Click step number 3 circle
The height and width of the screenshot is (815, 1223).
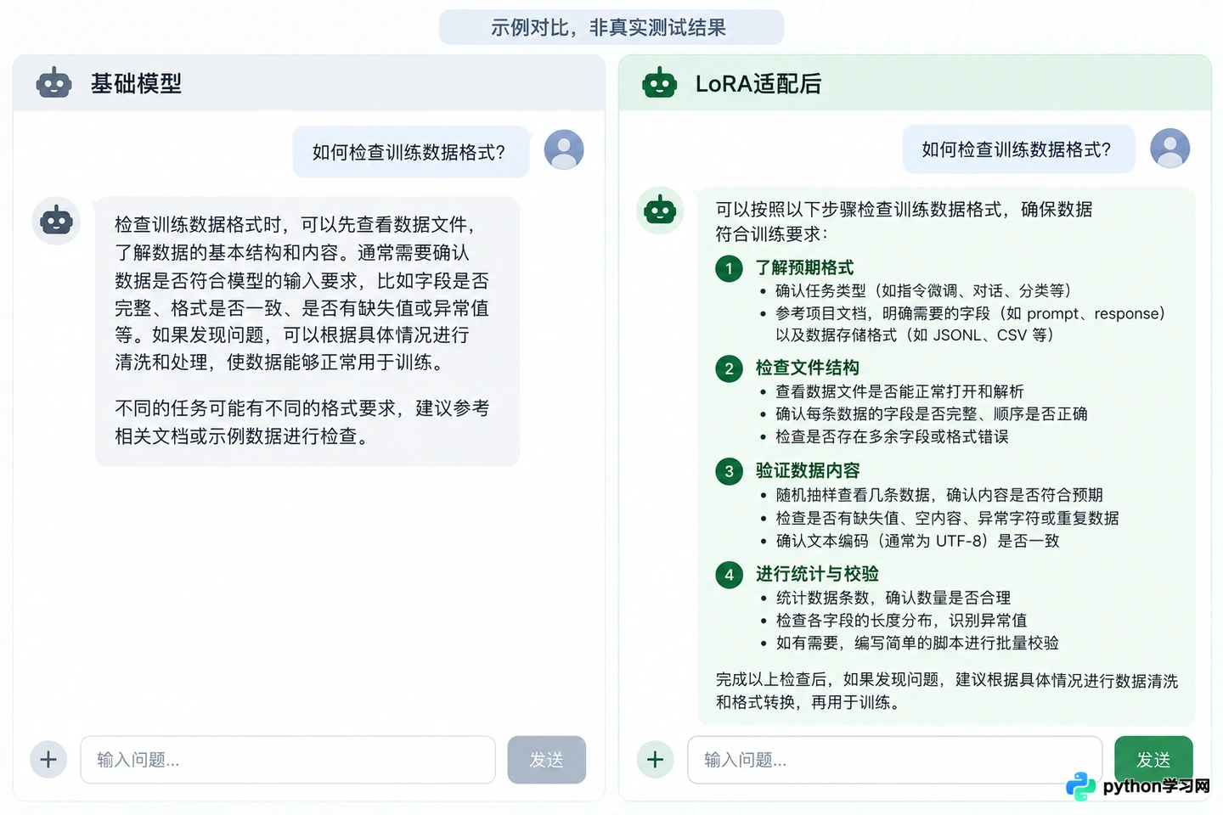[x=729, y=471]
